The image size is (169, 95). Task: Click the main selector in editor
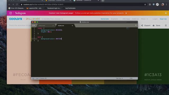(39, 37)
